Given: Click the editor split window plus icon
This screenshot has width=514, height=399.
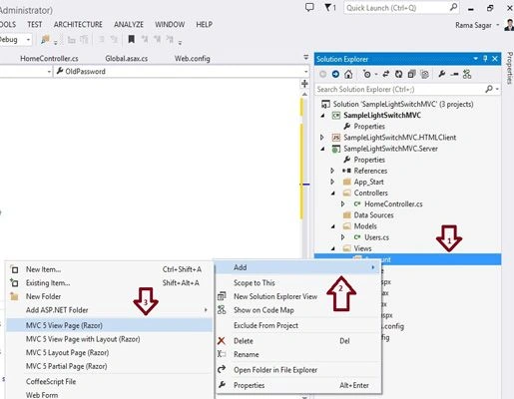Looking at the screenshot, I should click(x=304, y=83).
